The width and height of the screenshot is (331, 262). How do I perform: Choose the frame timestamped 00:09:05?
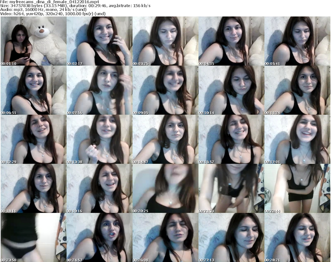pos(165,90)
